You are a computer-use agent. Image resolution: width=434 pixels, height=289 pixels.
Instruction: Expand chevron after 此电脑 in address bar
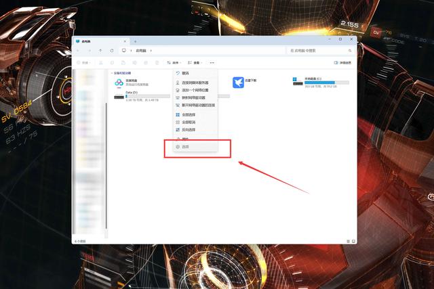pos(151,51)
